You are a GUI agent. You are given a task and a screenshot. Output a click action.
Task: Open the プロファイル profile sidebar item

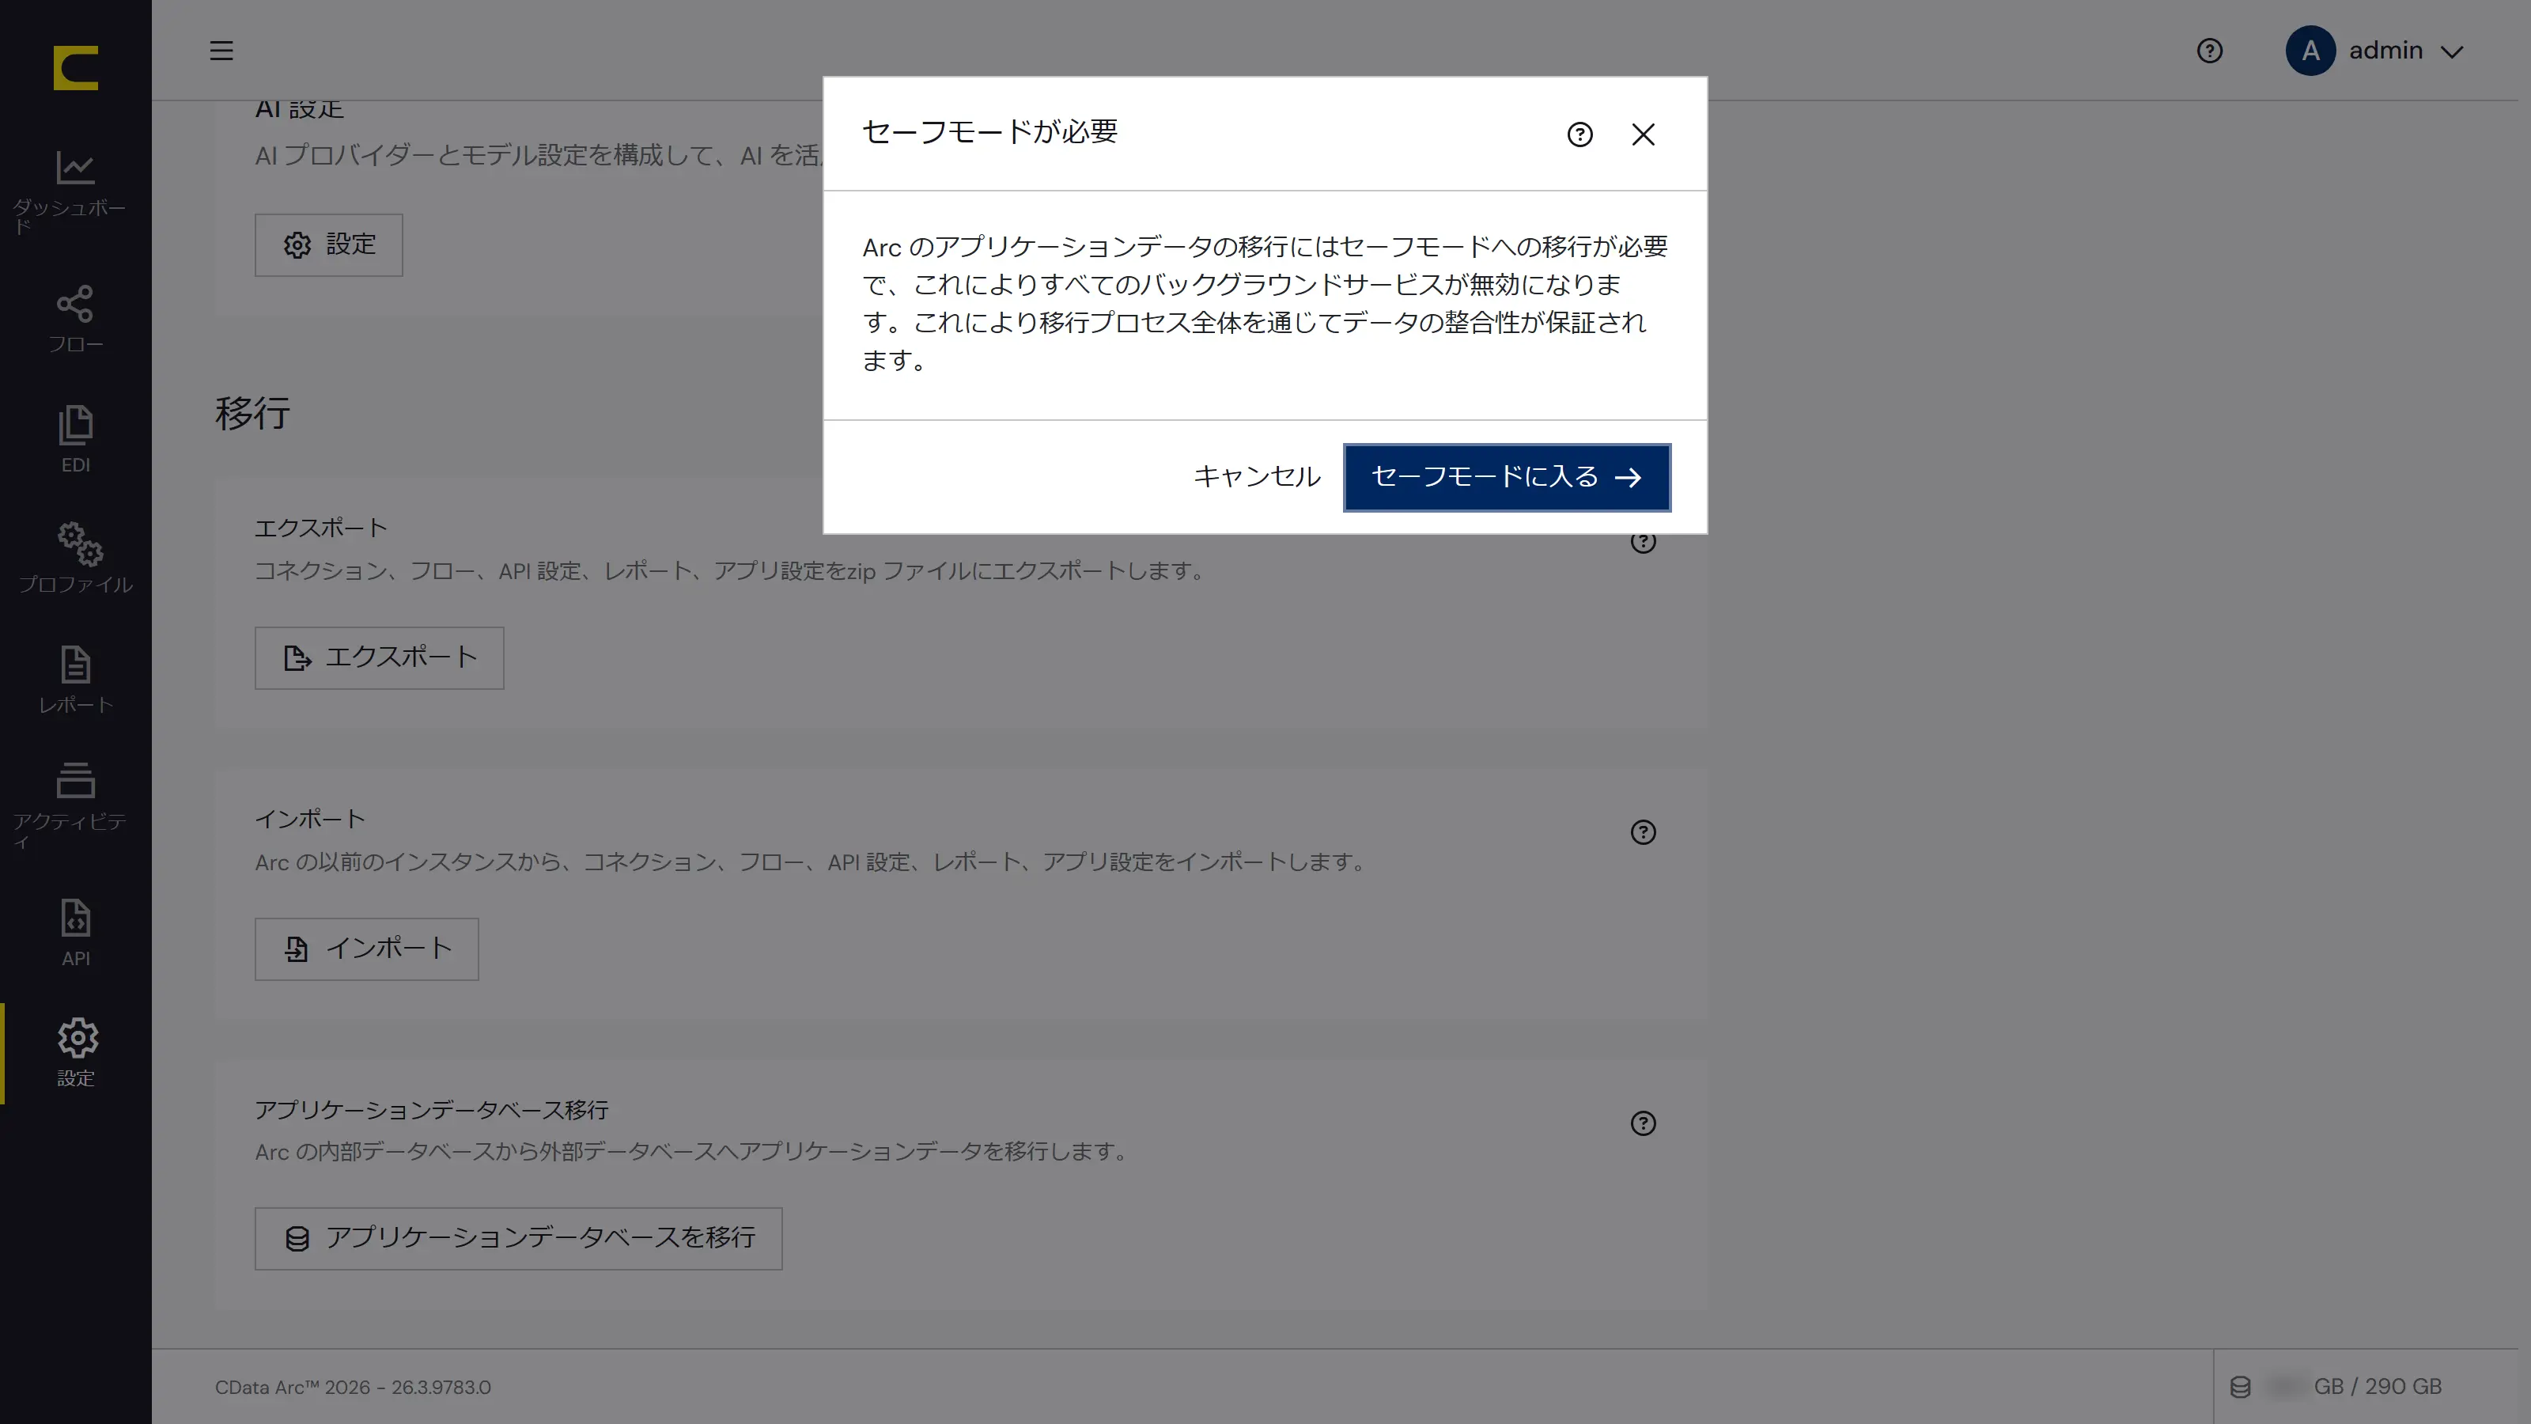click(x=76, y=559)
